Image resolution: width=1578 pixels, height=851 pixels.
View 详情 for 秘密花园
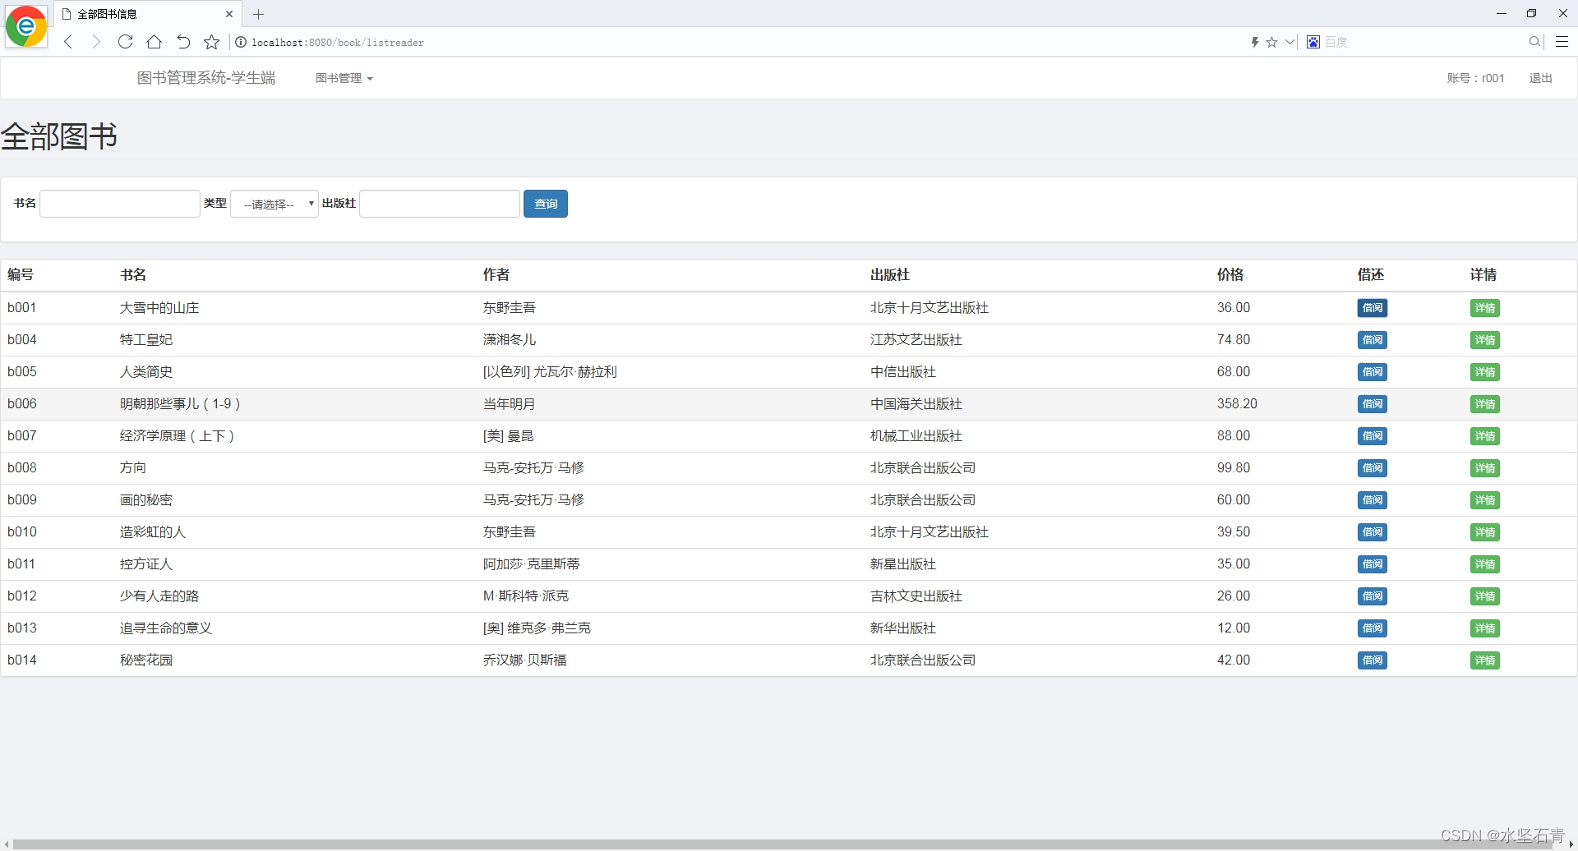coord(1484,660)
